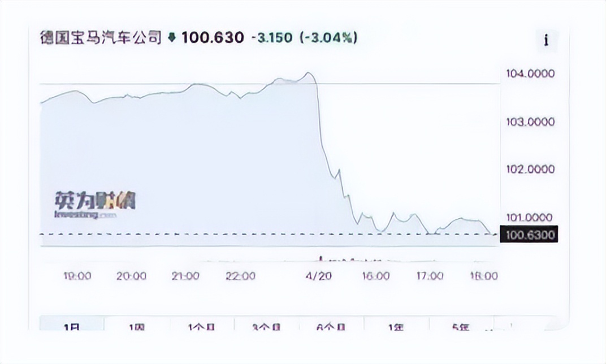606x364 pixels.
Task: Click the -3.150 (-3.04%) change text
Action: pos(307,38)
